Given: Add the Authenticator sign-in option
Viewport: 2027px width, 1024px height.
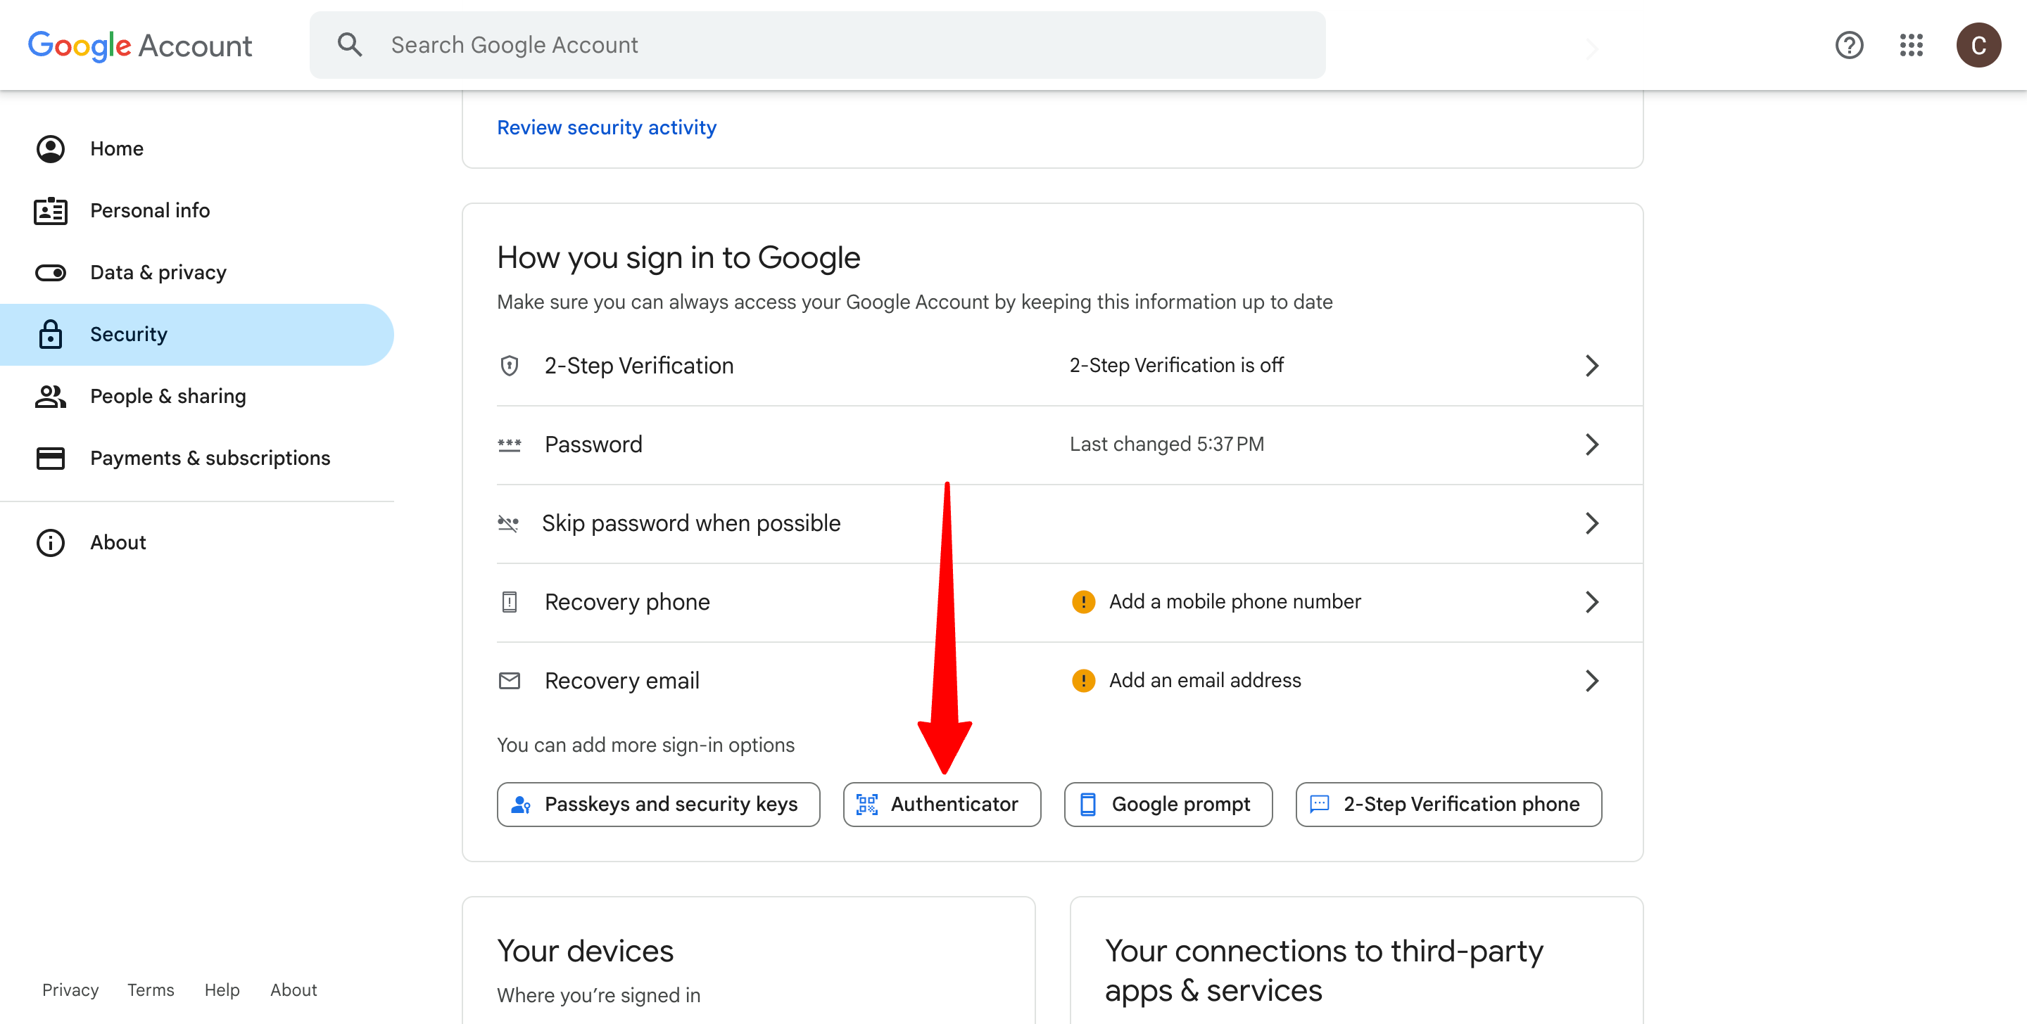Looking at the screenshot, I should coord(942,804).
